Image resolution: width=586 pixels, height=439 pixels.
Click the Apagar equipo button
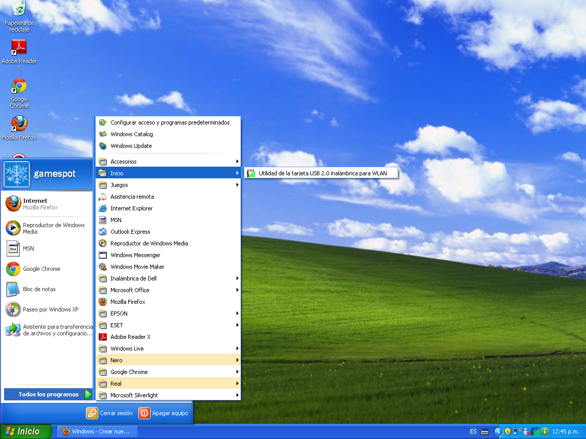[x=163, y=413]
